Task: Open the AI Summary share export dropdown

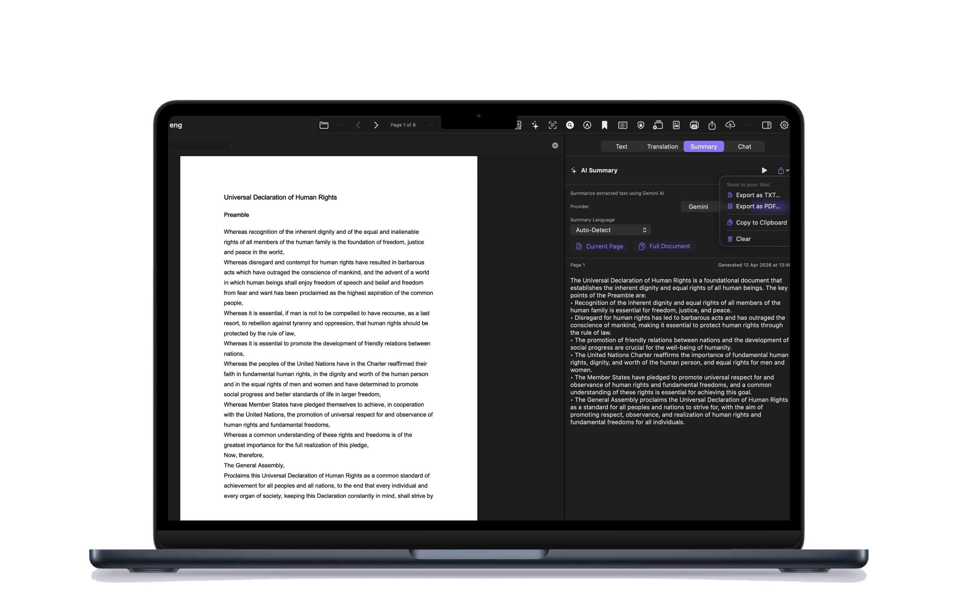Action: click(x=783, y=170)
